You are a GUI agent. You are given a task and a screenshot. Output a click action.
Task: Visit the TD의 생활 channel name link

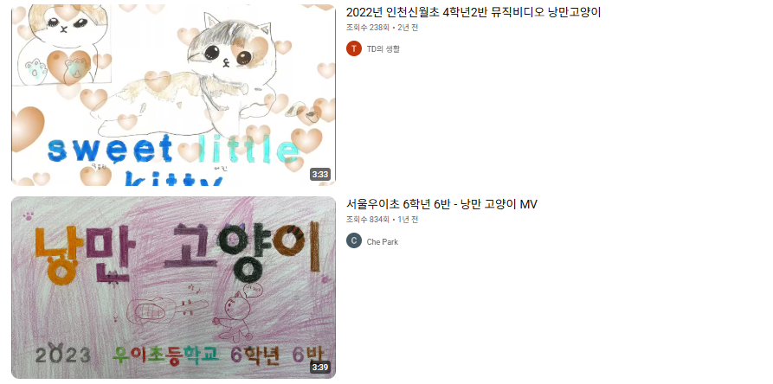pyautogui.click(x=383, y=48)
